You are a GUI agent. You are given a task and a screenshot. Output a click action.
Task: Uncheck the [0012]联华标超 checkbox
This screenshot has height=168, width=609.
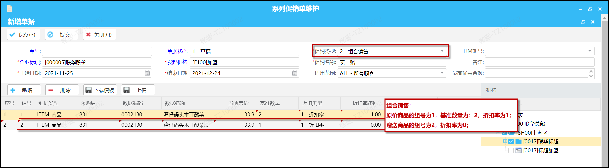(x=511, y=142)
